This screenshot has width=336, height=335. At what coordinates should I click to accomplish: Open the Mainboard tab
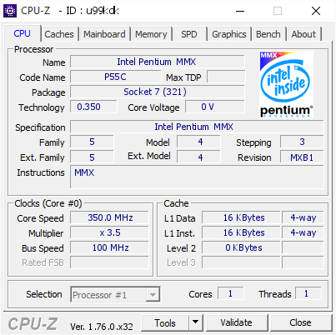pos(104,34)
